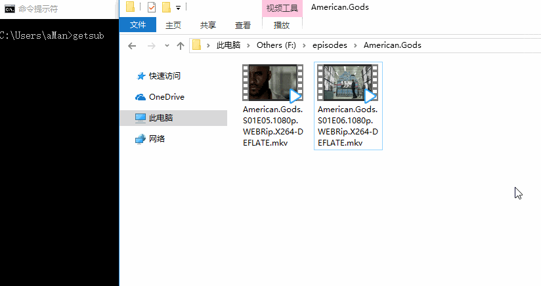Image resolution: width=541 pixels, height=286 pixels.
Task: Click the American.Gods.S01E05 file name
Action: tap(273, 126)
